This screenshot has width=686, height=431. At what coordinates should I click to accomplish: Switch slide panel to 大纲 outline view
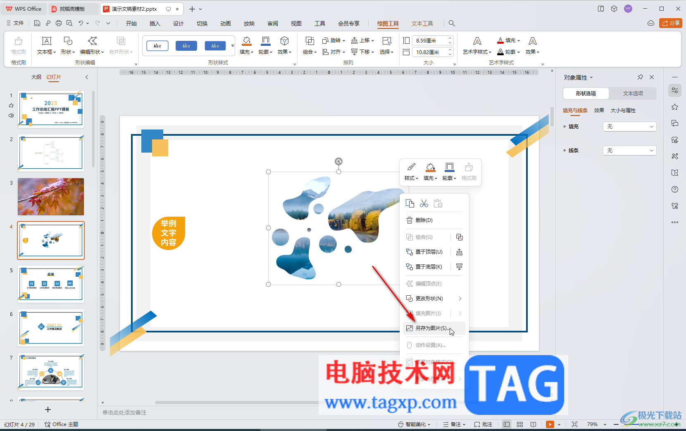pyautogui.click(x=36, y=77)
